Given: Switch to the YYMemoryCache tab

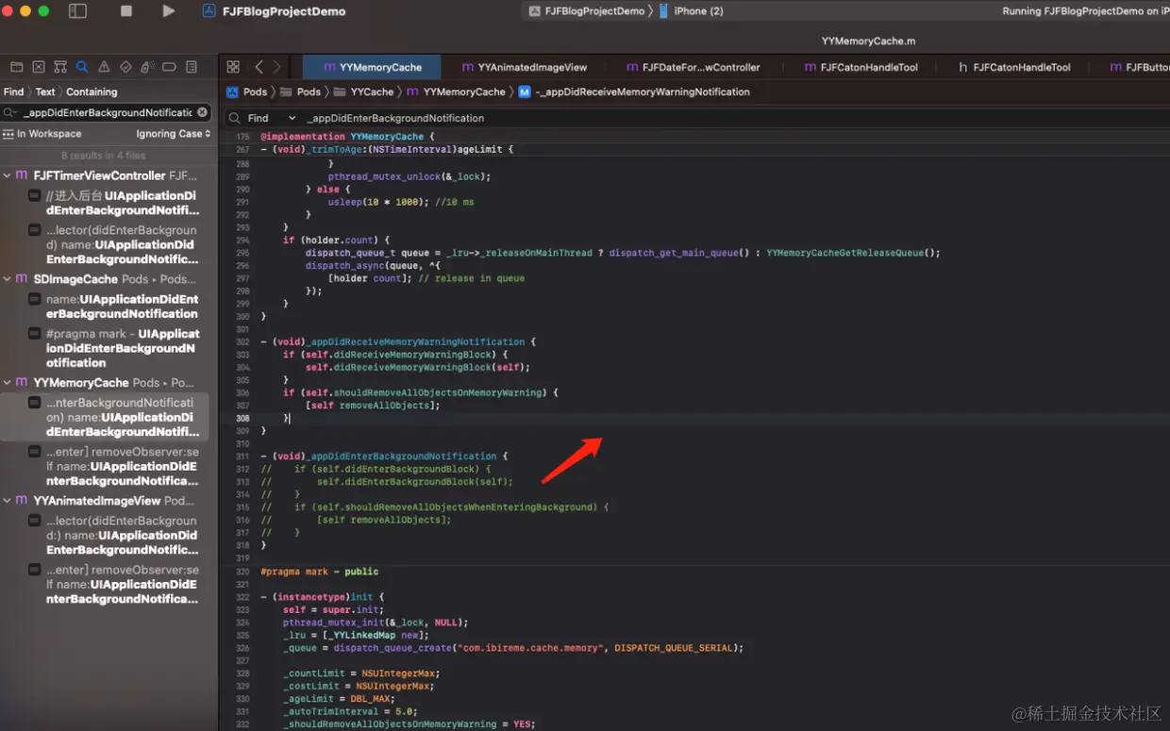Looking at the screenshot, I should click(372, 67).
